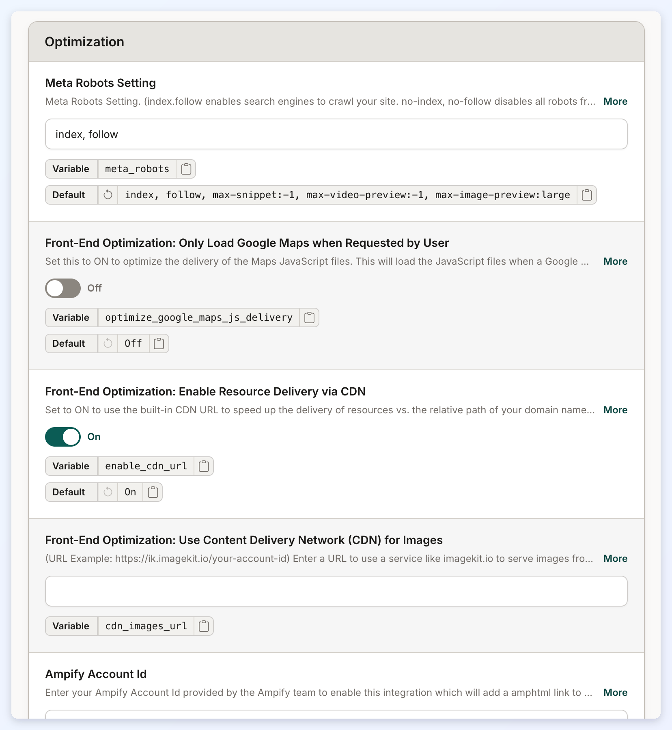Expand the CDN Resource Delivery description
The width and height of the screenshot is (672, 730).
click(615, 410)
